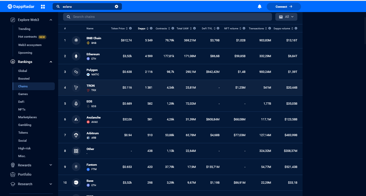Viewport: 366px width, 196px height.
Task: Open the Hot contracts page
Action: pos(28,37)
